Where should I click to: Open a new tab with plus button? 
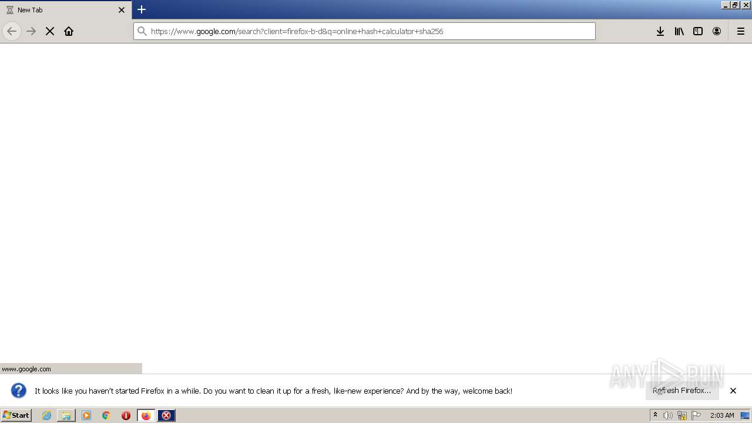pos(142,9)
